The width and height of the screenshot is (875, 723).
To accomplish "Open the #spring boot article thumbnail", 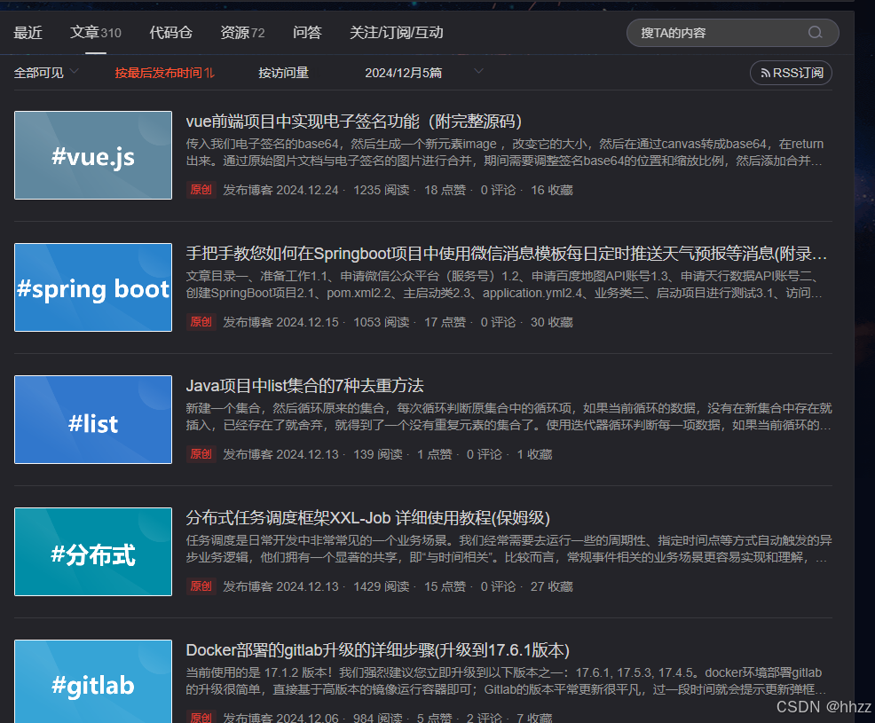I will click(x=93, y=287).
